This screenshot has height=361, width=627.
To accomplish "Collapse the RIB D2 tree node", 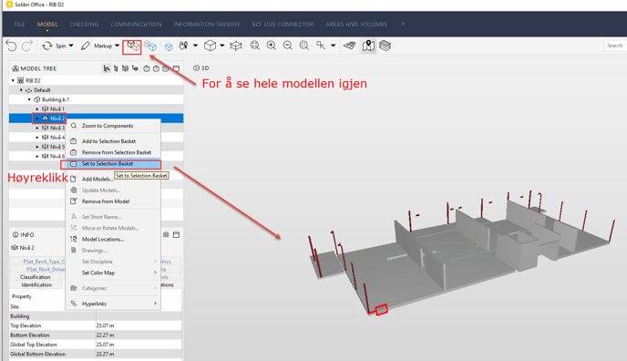I will (x=13, y=81).
